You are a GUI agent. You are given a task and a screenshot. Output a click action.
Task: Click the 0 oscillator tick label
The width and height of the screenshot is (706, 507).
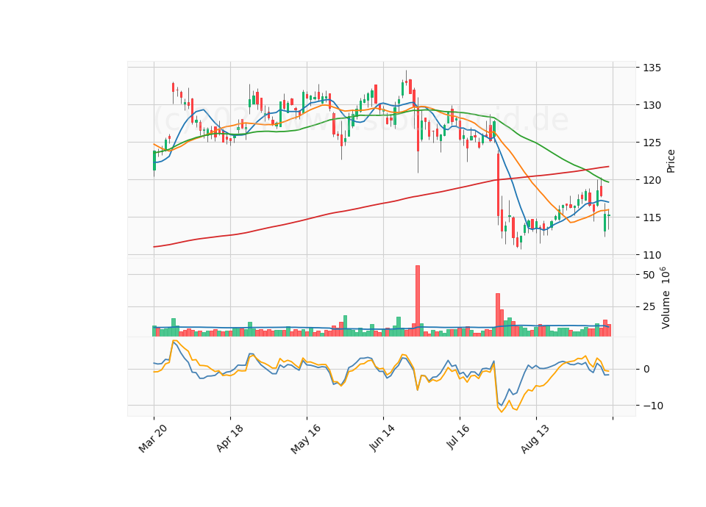(x=646, y=369)
